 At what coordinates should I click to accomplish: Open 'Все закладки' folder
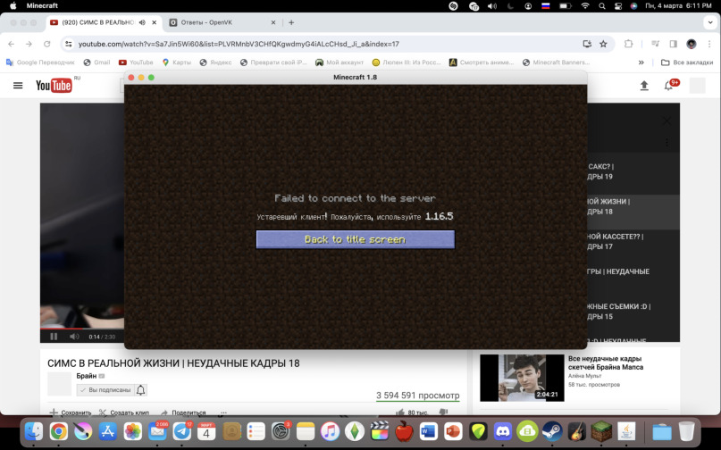click(x=687, y=62)
